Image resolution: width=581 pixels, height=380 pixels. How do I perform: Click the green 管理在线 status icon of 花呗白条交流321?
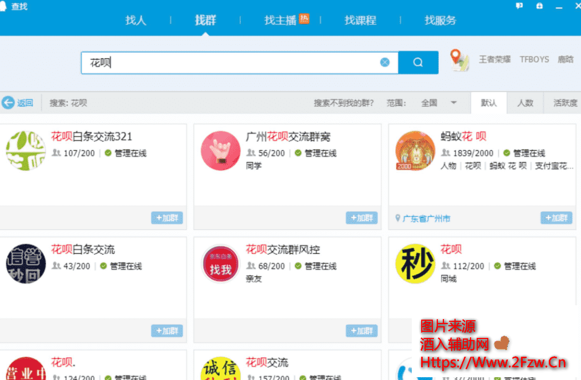point(108,153)
